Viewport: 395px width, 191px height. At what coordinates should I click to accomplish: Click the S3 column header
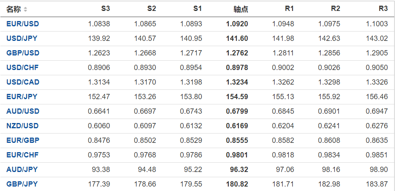(105, 8)
